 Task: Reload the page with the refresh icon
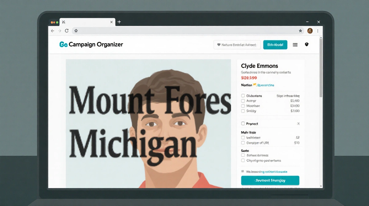pos(67,31)
